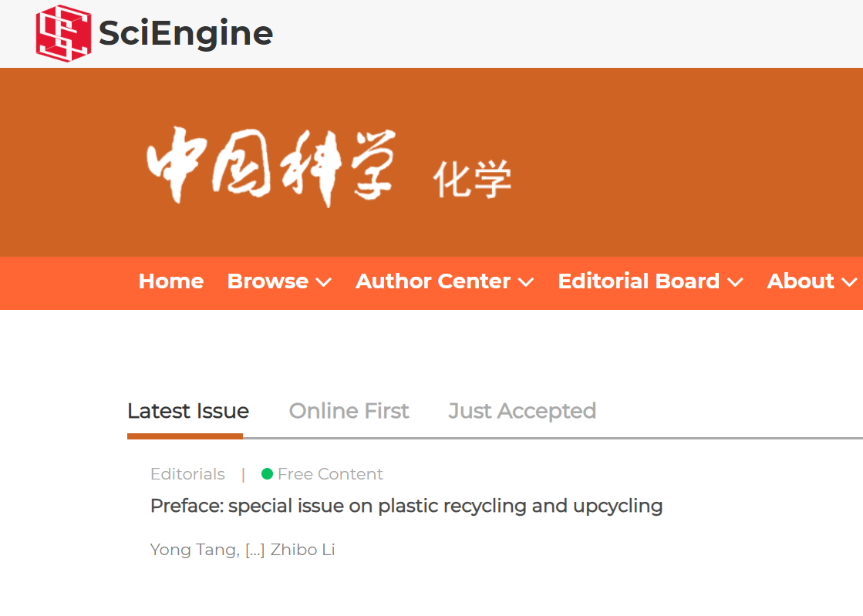The width and height of the screenshot is (863, 616).
Task: Open the Just Accepted tab
Action: [x=521, y=411]
